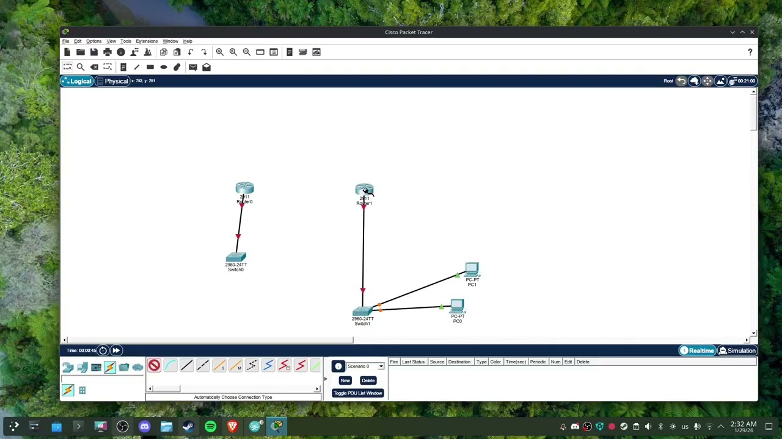Expand the PDU list panel arrow
This screenshot has height=439, width=782.
(x=325, y=379)
